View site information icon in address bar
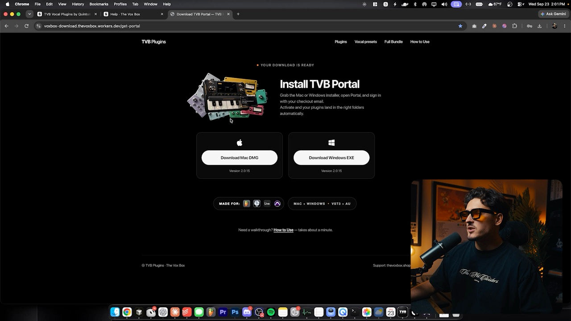 coord(39,26)
